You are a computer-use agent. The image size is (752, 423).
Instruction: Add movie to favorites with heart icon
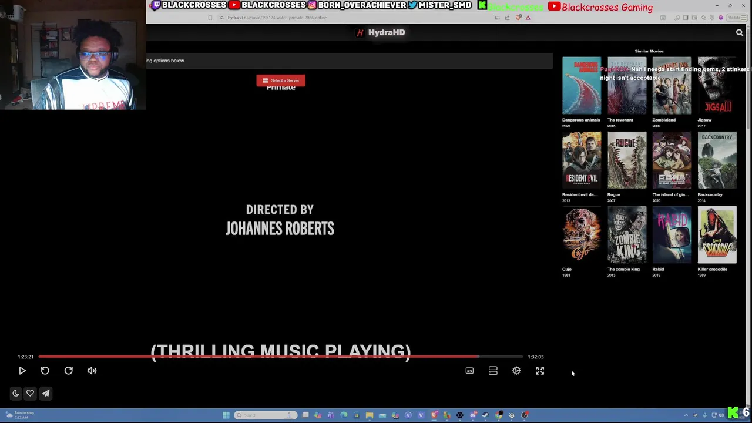point(30,393)
